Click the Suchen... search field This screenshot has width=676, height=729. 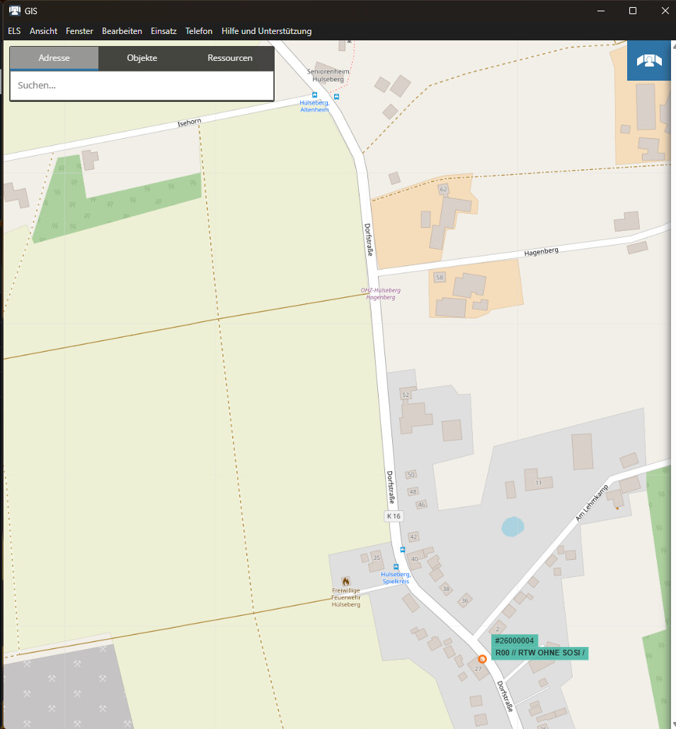coord(142,86)
